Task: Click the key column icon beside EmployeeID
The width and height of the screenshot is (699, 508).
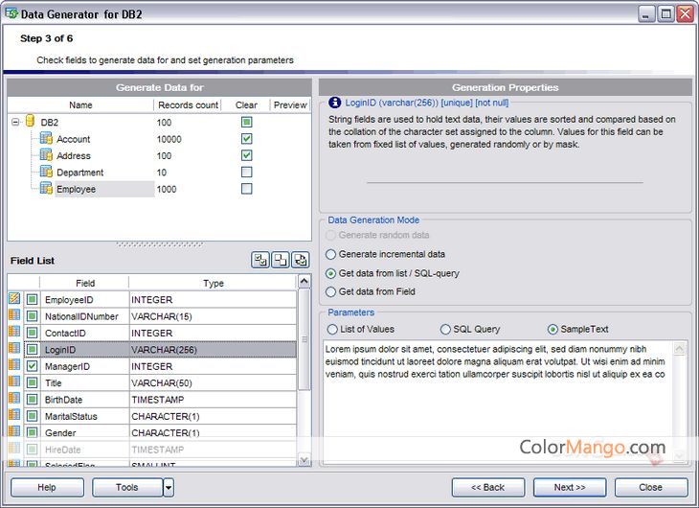Action: coord(14,298)
